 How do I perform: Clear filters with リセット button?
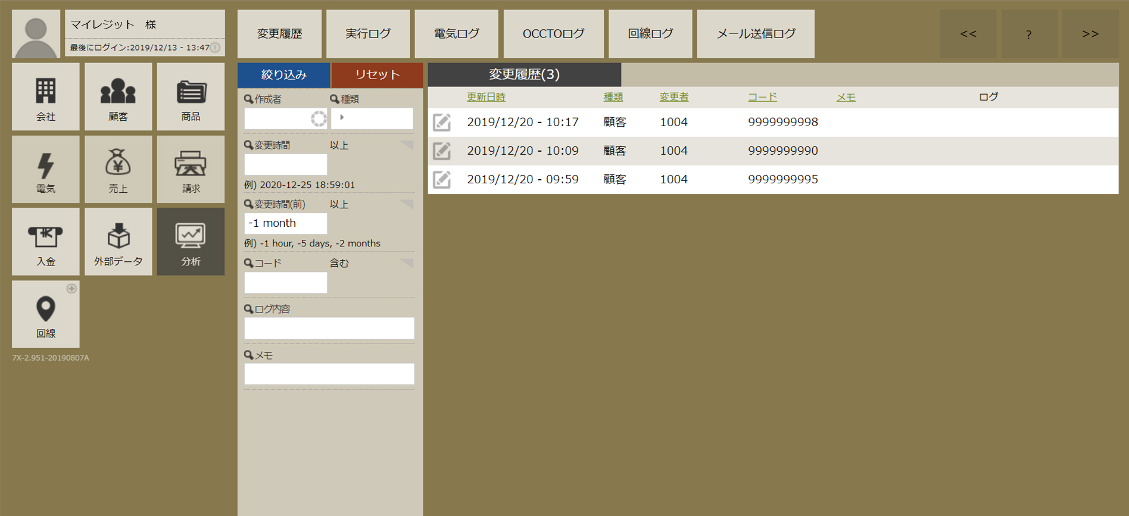[378, 75]
